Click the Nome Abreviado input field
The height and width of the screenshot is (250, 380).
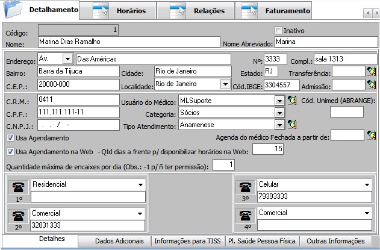323,42
